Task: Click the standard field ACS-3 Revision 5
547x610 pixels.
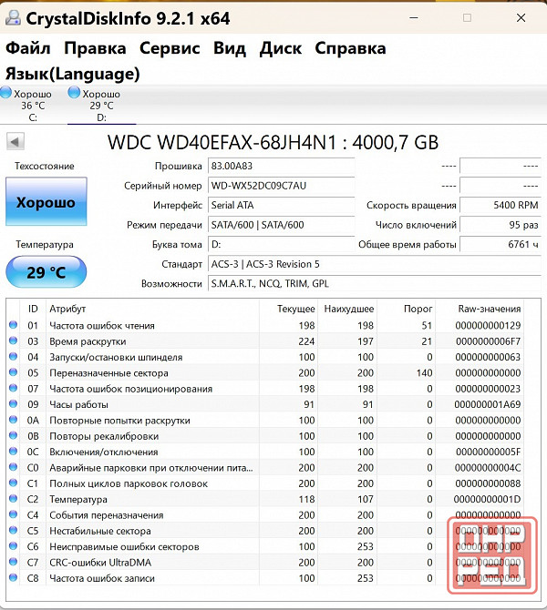Action: pos(375,264)
